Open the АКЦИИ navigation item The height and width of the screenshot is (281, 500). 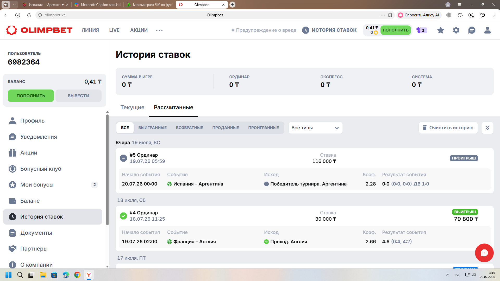139,30
